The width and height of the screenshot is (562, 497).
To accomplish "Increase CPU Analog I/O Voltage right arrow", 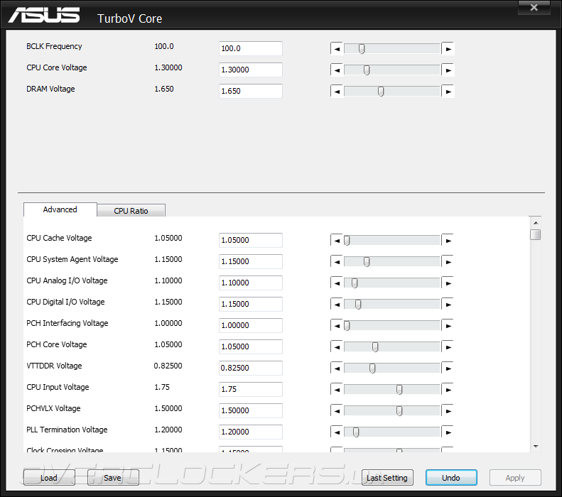I will [448, 283].
